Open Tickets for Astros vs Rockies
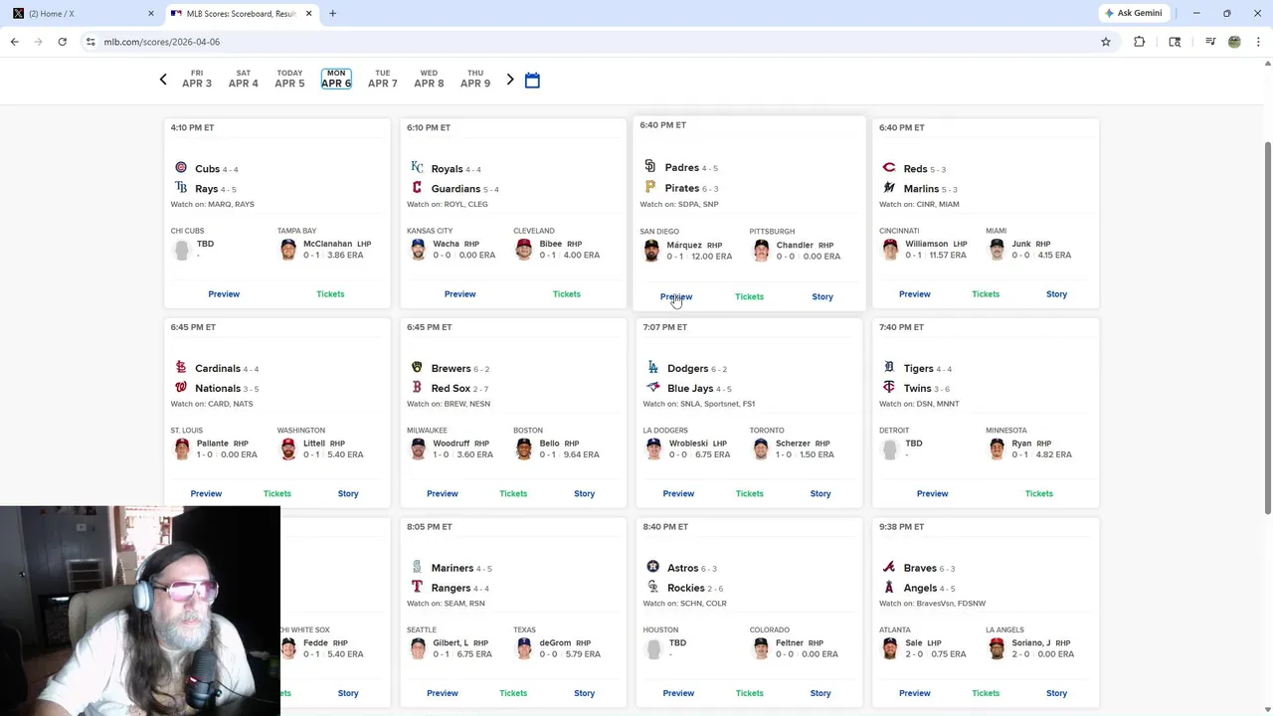Image resolution: width=1273 pixels, height=716 pixels. coord(750,693)
